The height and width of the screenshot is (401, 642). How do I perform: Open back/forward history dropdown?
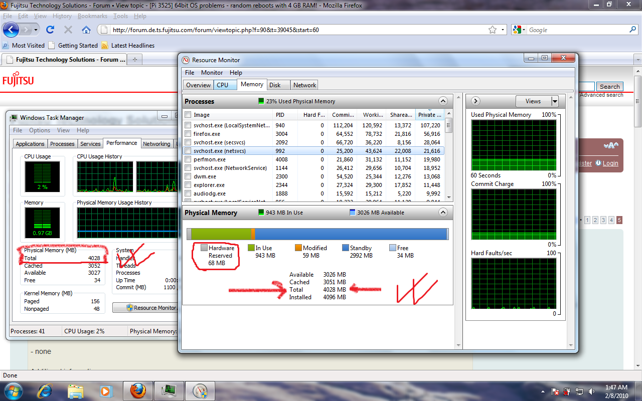[37, 30]
